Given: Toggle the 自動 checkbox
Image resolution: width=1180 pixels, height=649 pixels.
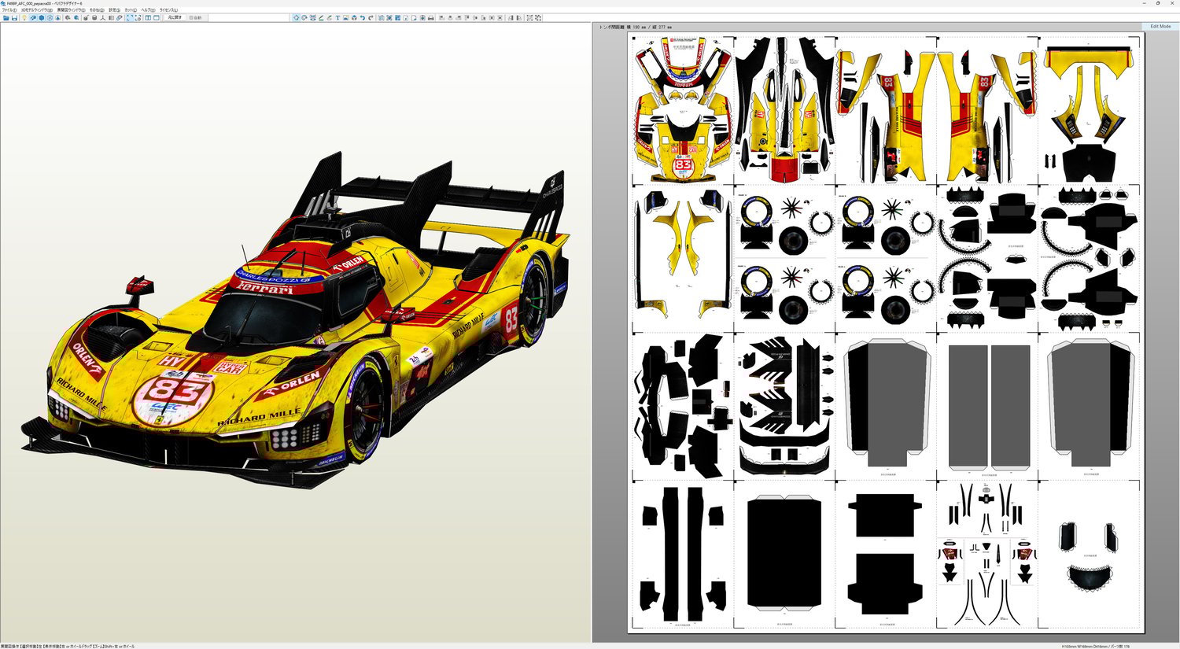Looking at the screenshot, I should click(195, 18).
